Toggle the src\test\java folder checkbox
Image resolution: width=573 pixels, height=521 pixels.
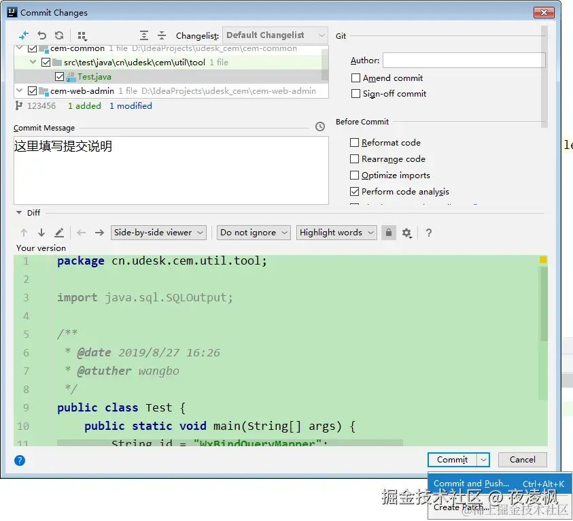46,62
